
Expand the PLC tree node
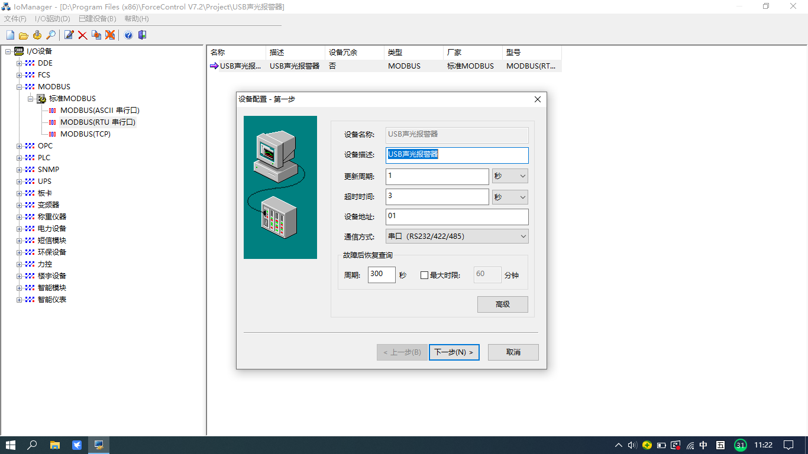tap(20, 158)
